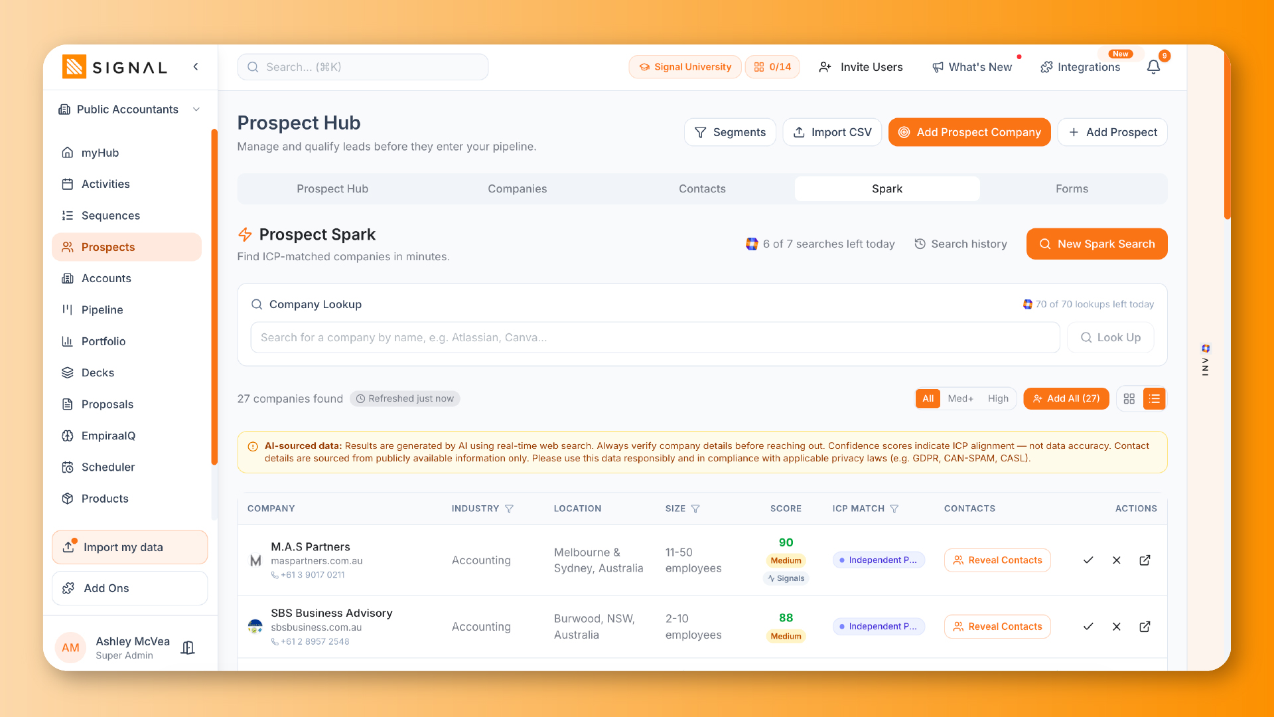Viewport: 1274px width, 717px height.
Task: Click Invite Users
Action: click(x=861, y=67)
